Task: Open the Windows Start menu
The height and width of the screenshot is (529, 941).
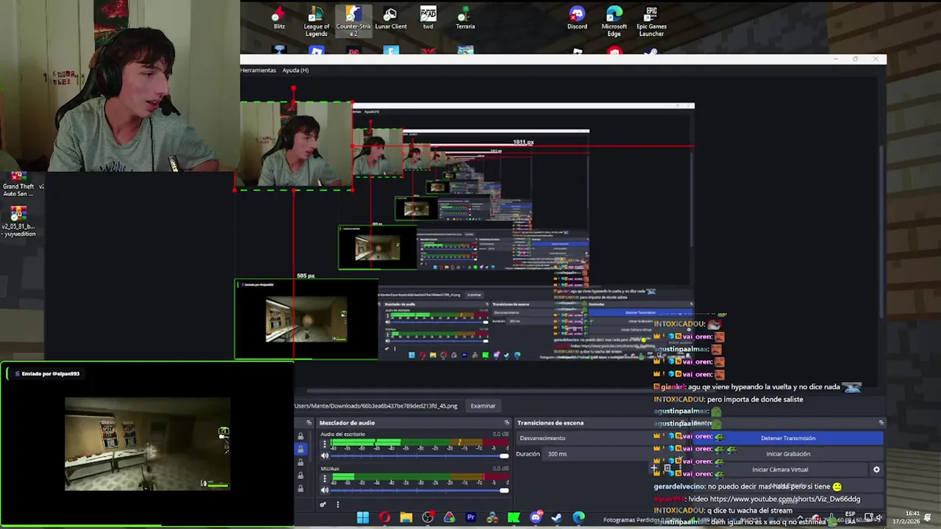Action: (362, 518)
